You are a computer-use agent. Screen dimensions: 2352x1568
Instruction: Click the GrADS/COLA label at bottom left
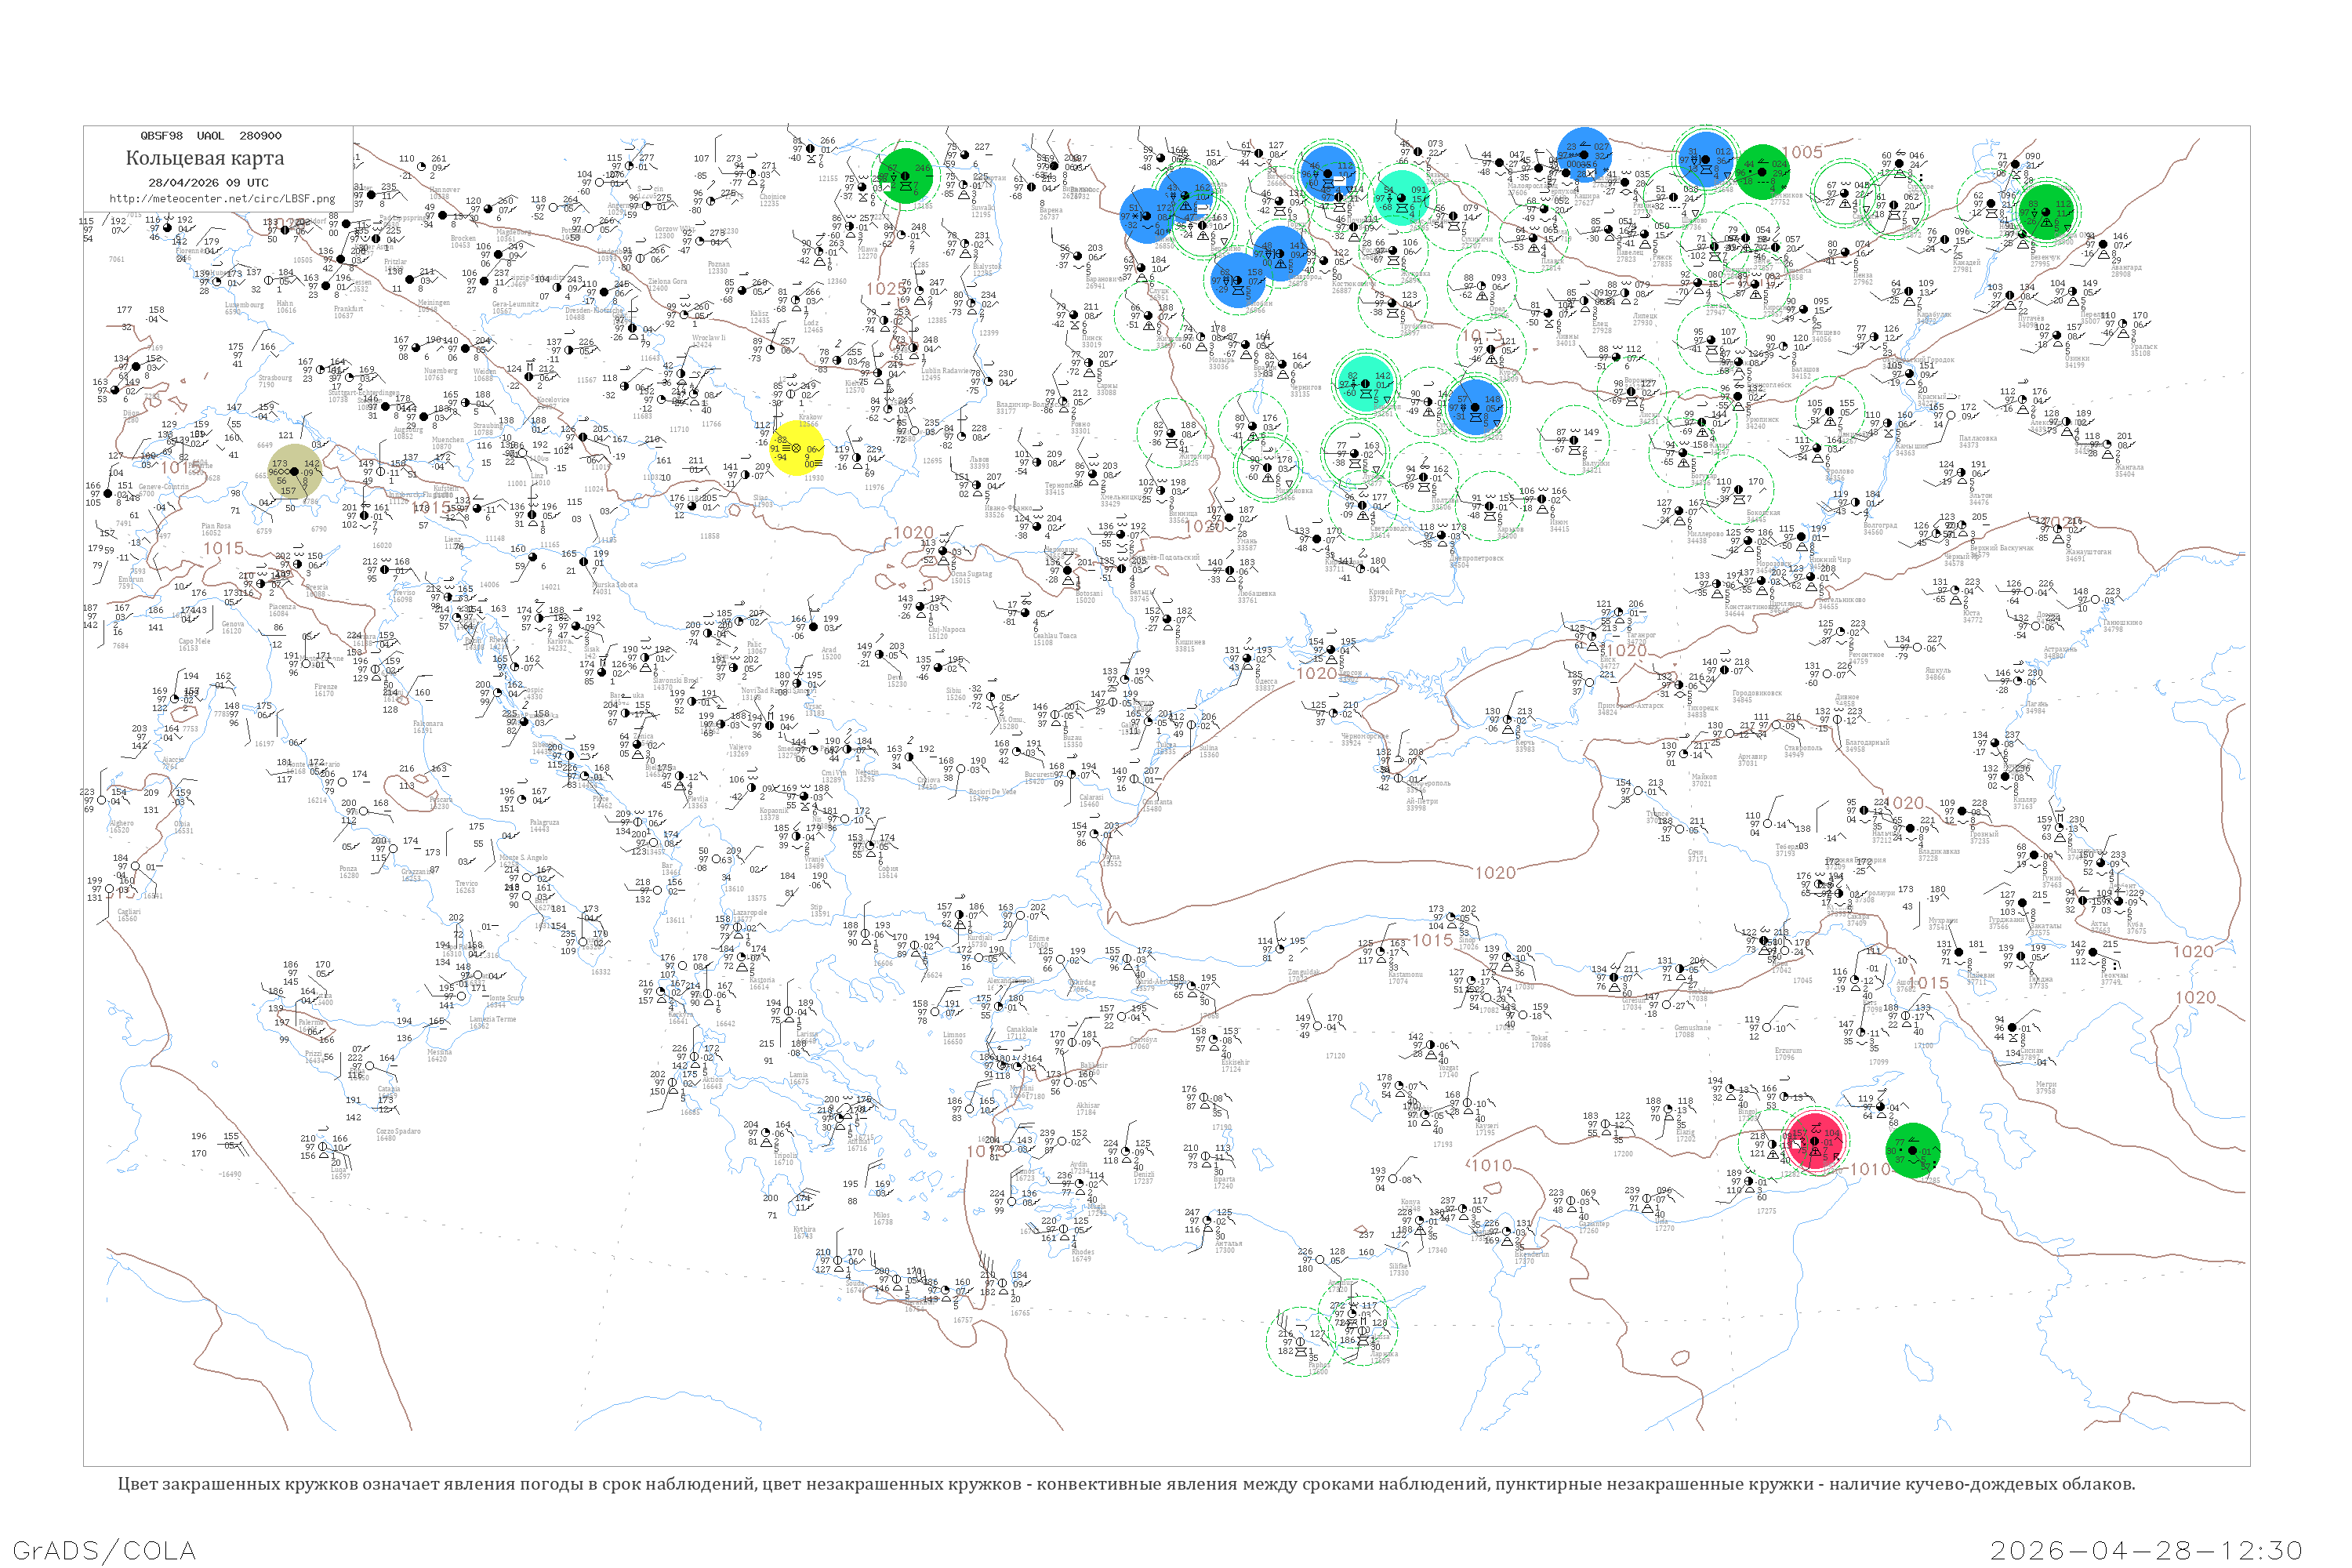click(104, 1549)
